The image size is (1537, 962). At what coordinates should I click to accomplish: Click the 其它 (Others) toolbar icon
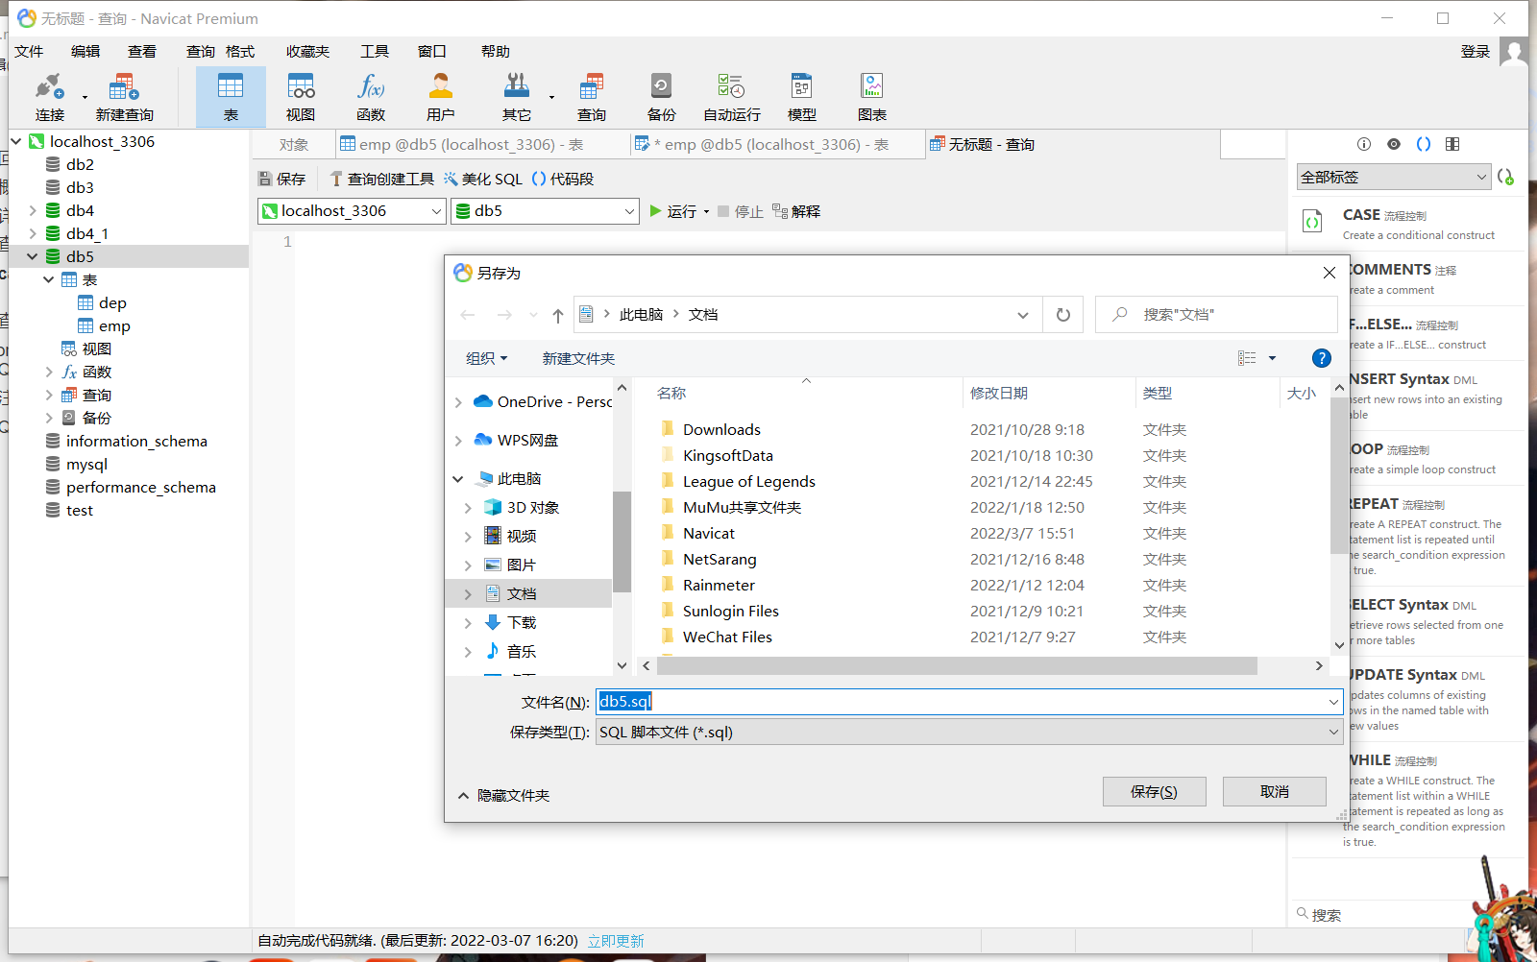tap(517, 97)
